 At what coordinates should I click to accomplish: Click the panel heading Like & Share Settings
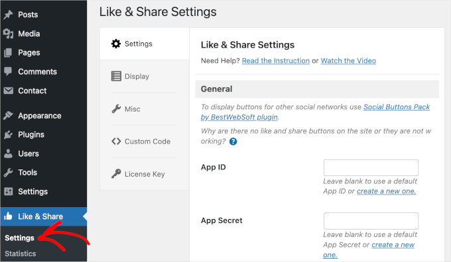click(247, 45)
